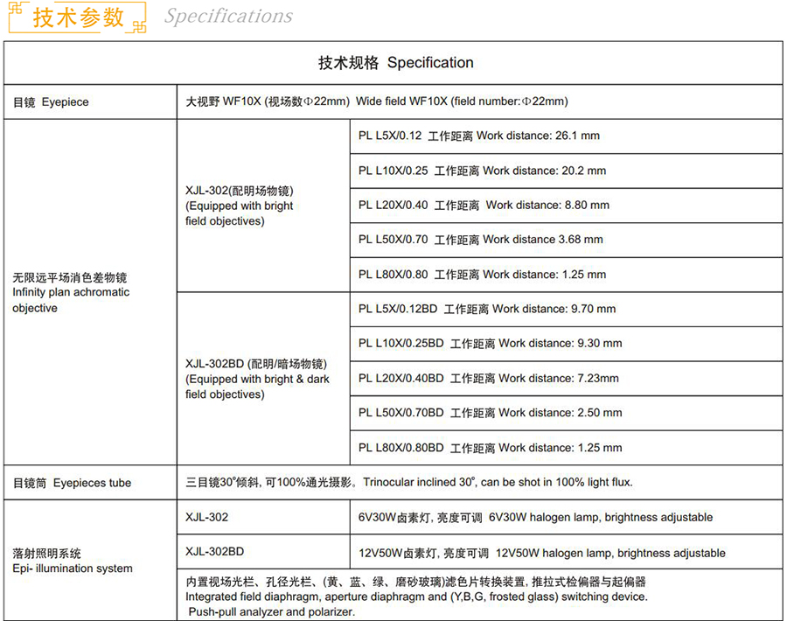Click the 技术规格 Specification table title
Viewport: 787px width, 621px height.
coord(395,63)
